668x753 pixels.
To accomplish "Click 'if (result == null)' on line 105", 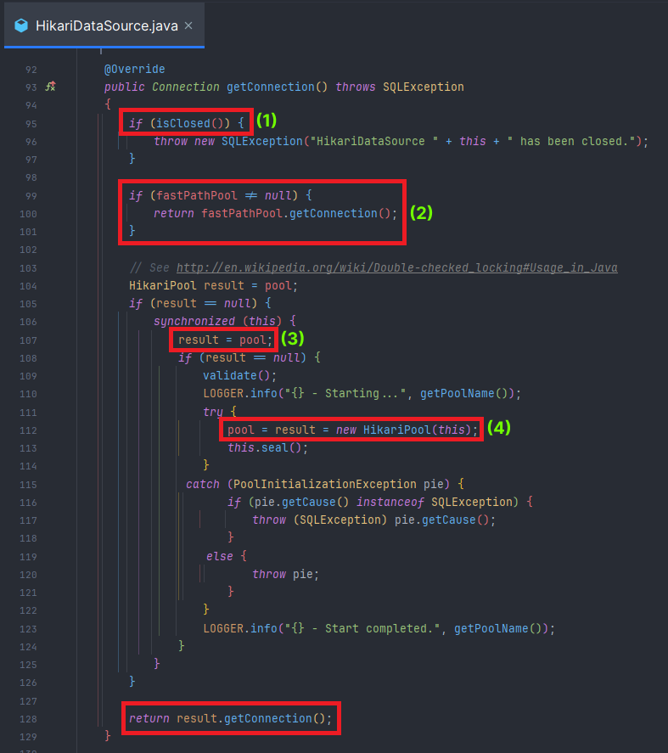I will pyautogui.click(x=193, y=304).
